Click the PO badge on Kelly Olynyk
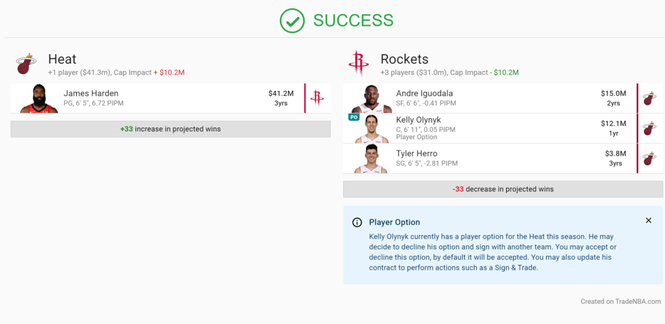The image size is (665, 324). 354,117
